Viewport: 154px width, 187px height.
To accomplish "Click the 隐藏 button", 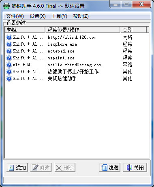I will click(x=110, y=168).
